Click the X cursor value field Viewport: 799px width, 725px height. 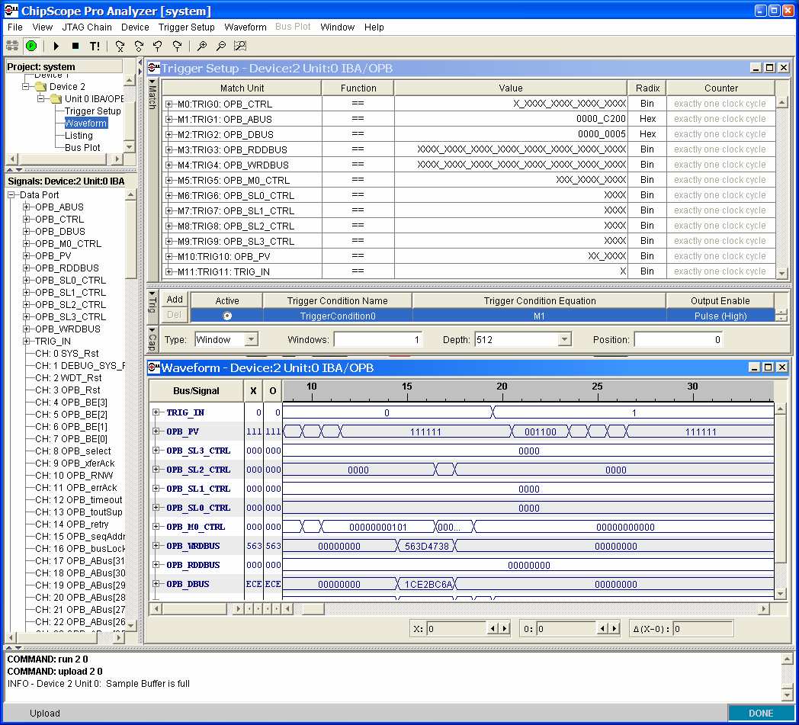(457, 629)
